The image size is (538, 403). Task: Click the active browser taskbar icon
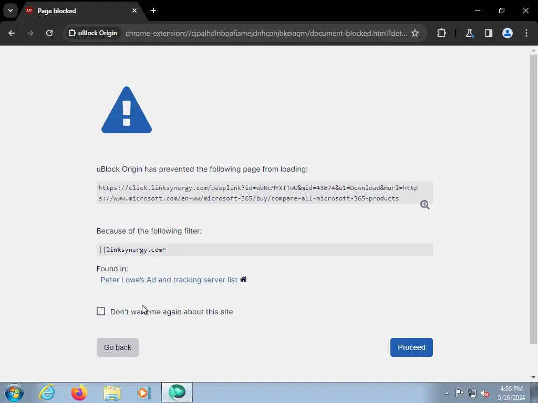pyautogui.click(x=177, y=393)
